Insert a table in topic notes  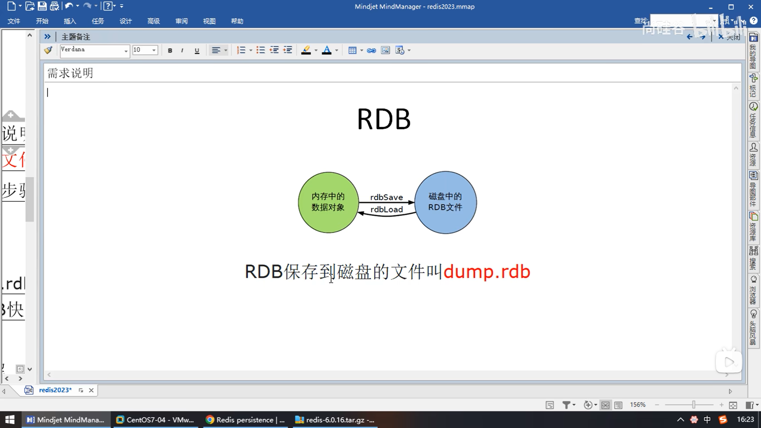click(x=352, y=50)
